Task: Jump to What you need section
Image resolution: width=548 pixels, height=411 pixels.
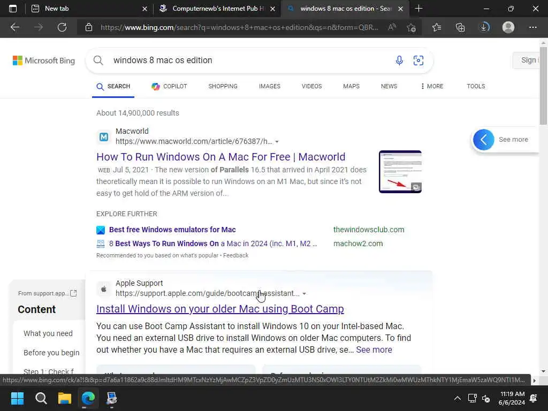Action: pos(48,333)
